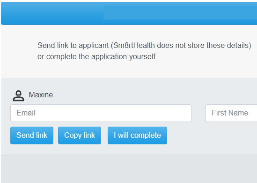Choose the I will complete button
Screen dimensions: 257x183
point(137,136)
